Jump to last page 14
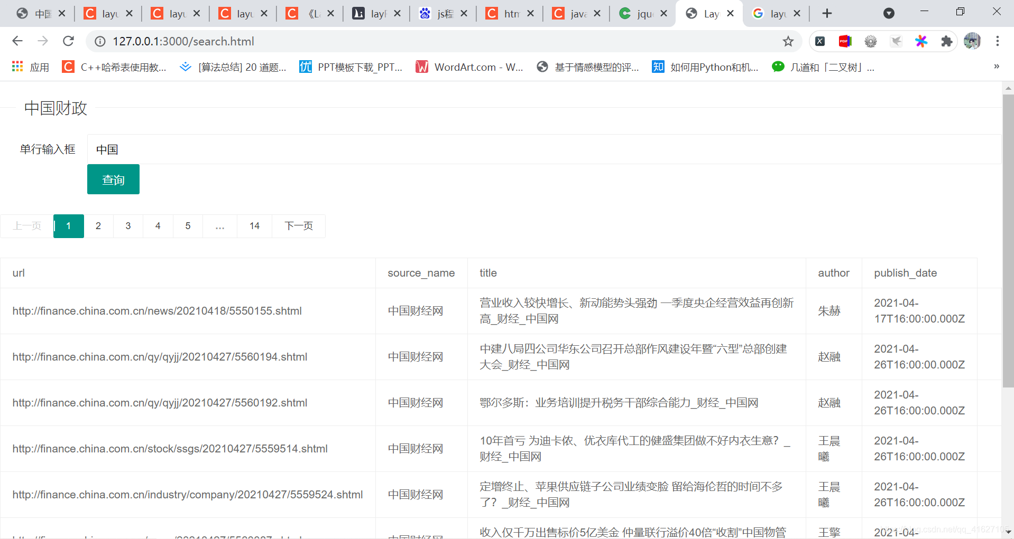 point(254,226)
